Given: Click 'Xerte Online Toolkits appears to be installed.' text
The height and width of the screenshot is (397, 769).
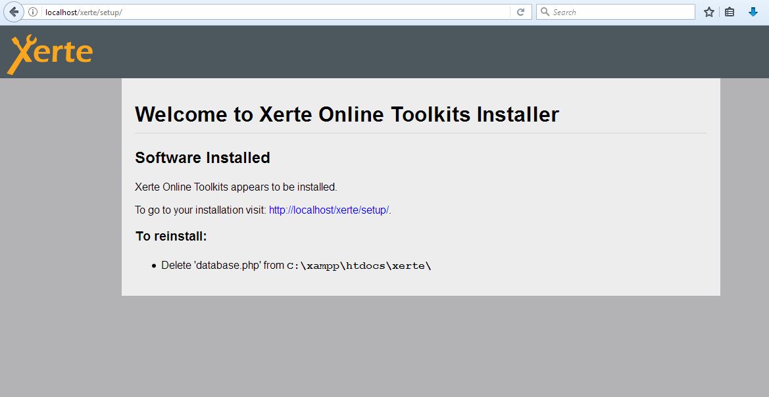Looking at the screenshot, I should pos(236,187).
